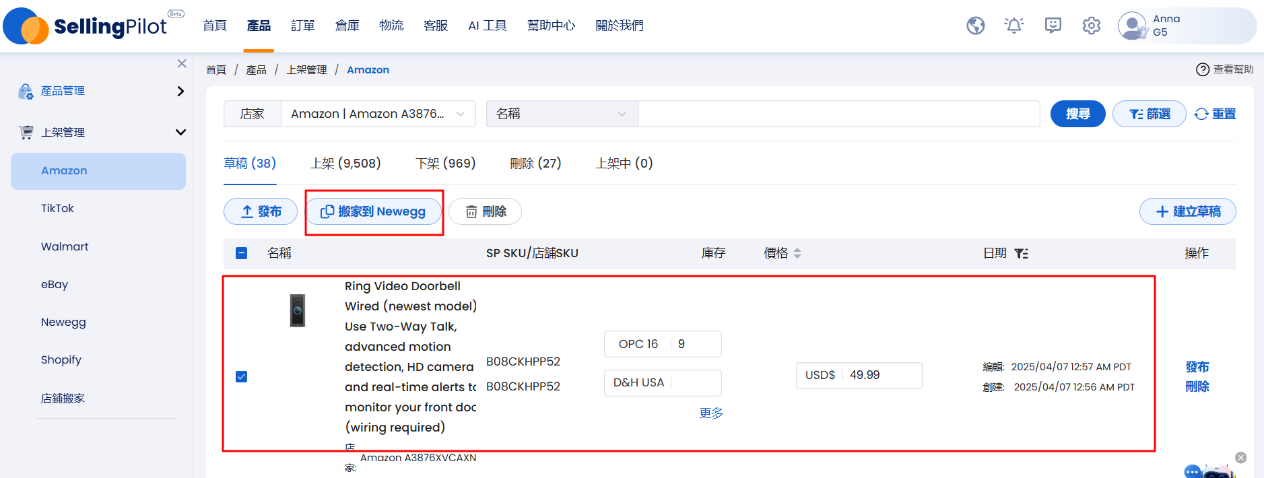Image resolution: width=1264 pixels, height=478 pixels.
Task: Expand the 產品管理 sidebar section
Action: point(180,91)
